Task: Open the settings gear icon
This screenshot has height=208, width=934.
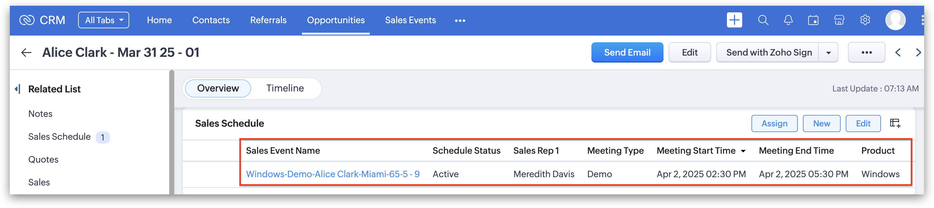Action: [x=865, y=20]
